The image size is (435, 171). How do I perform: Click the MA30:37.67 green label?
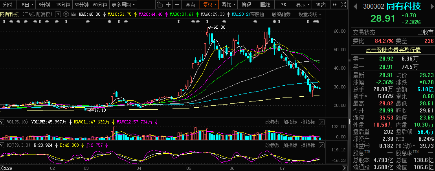click(182, 15)
